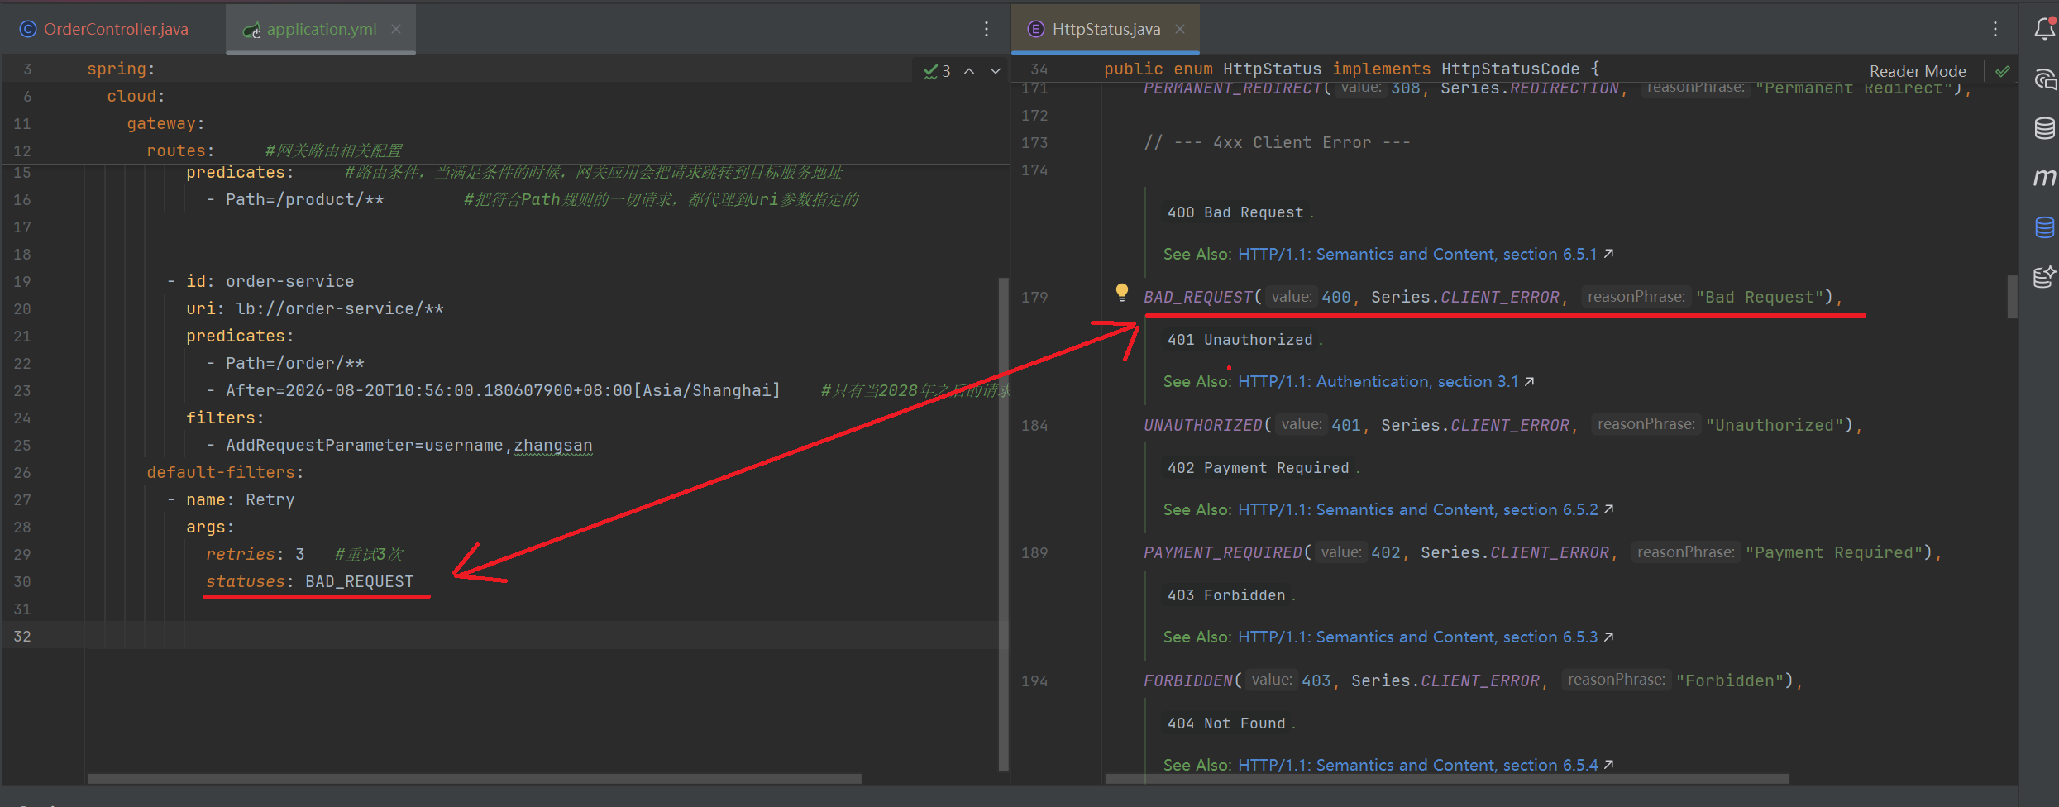Click the 4xx Client Error comment
This screenshot has width=2059, height=807.
click(x=1278, y=142)
